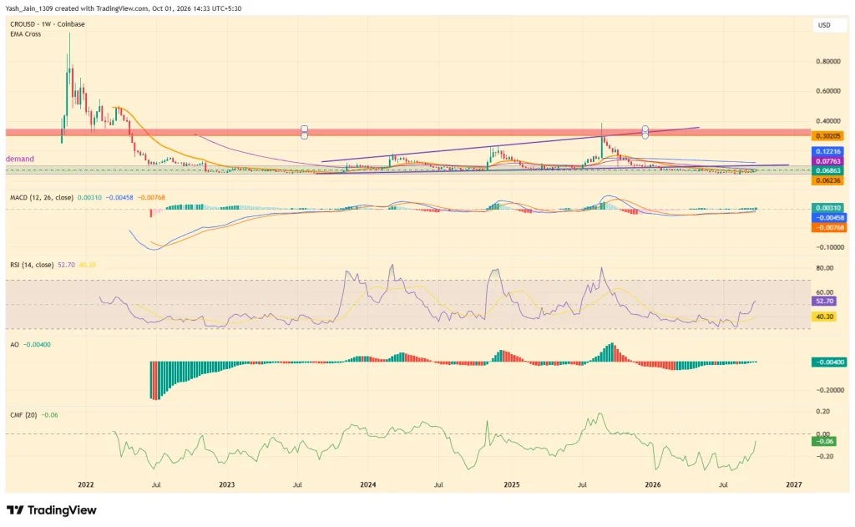Click the TradingView logo icon
Image resolution: width=855 pixels, height=527 pixels.
click(15, 510)
